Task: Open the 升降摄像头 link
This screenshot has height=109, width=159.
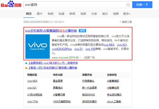Action: pos(88,81)
